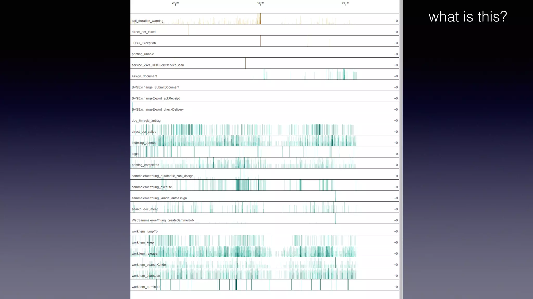Viewport: 533px width, 299px height.
Task: Click the workItem_release row label
Action: [x=144, y=254]
